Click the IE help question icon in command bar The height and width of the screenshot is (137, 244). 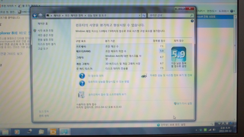pos(232,11)
